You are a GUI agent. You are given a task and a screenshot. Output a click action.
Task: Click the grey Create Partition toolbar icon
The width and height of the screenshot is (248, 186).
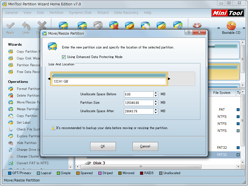click(98, 25)
